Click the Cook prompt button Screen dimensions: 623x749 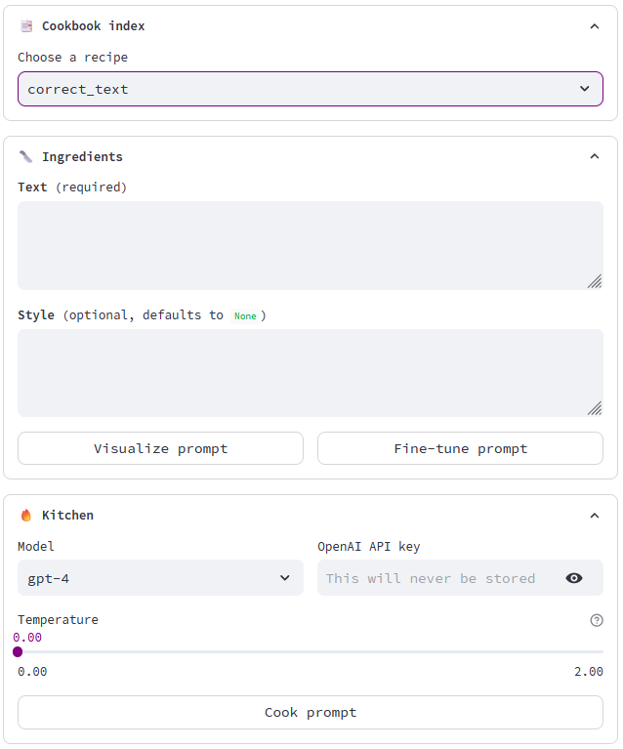click(311, 712)
